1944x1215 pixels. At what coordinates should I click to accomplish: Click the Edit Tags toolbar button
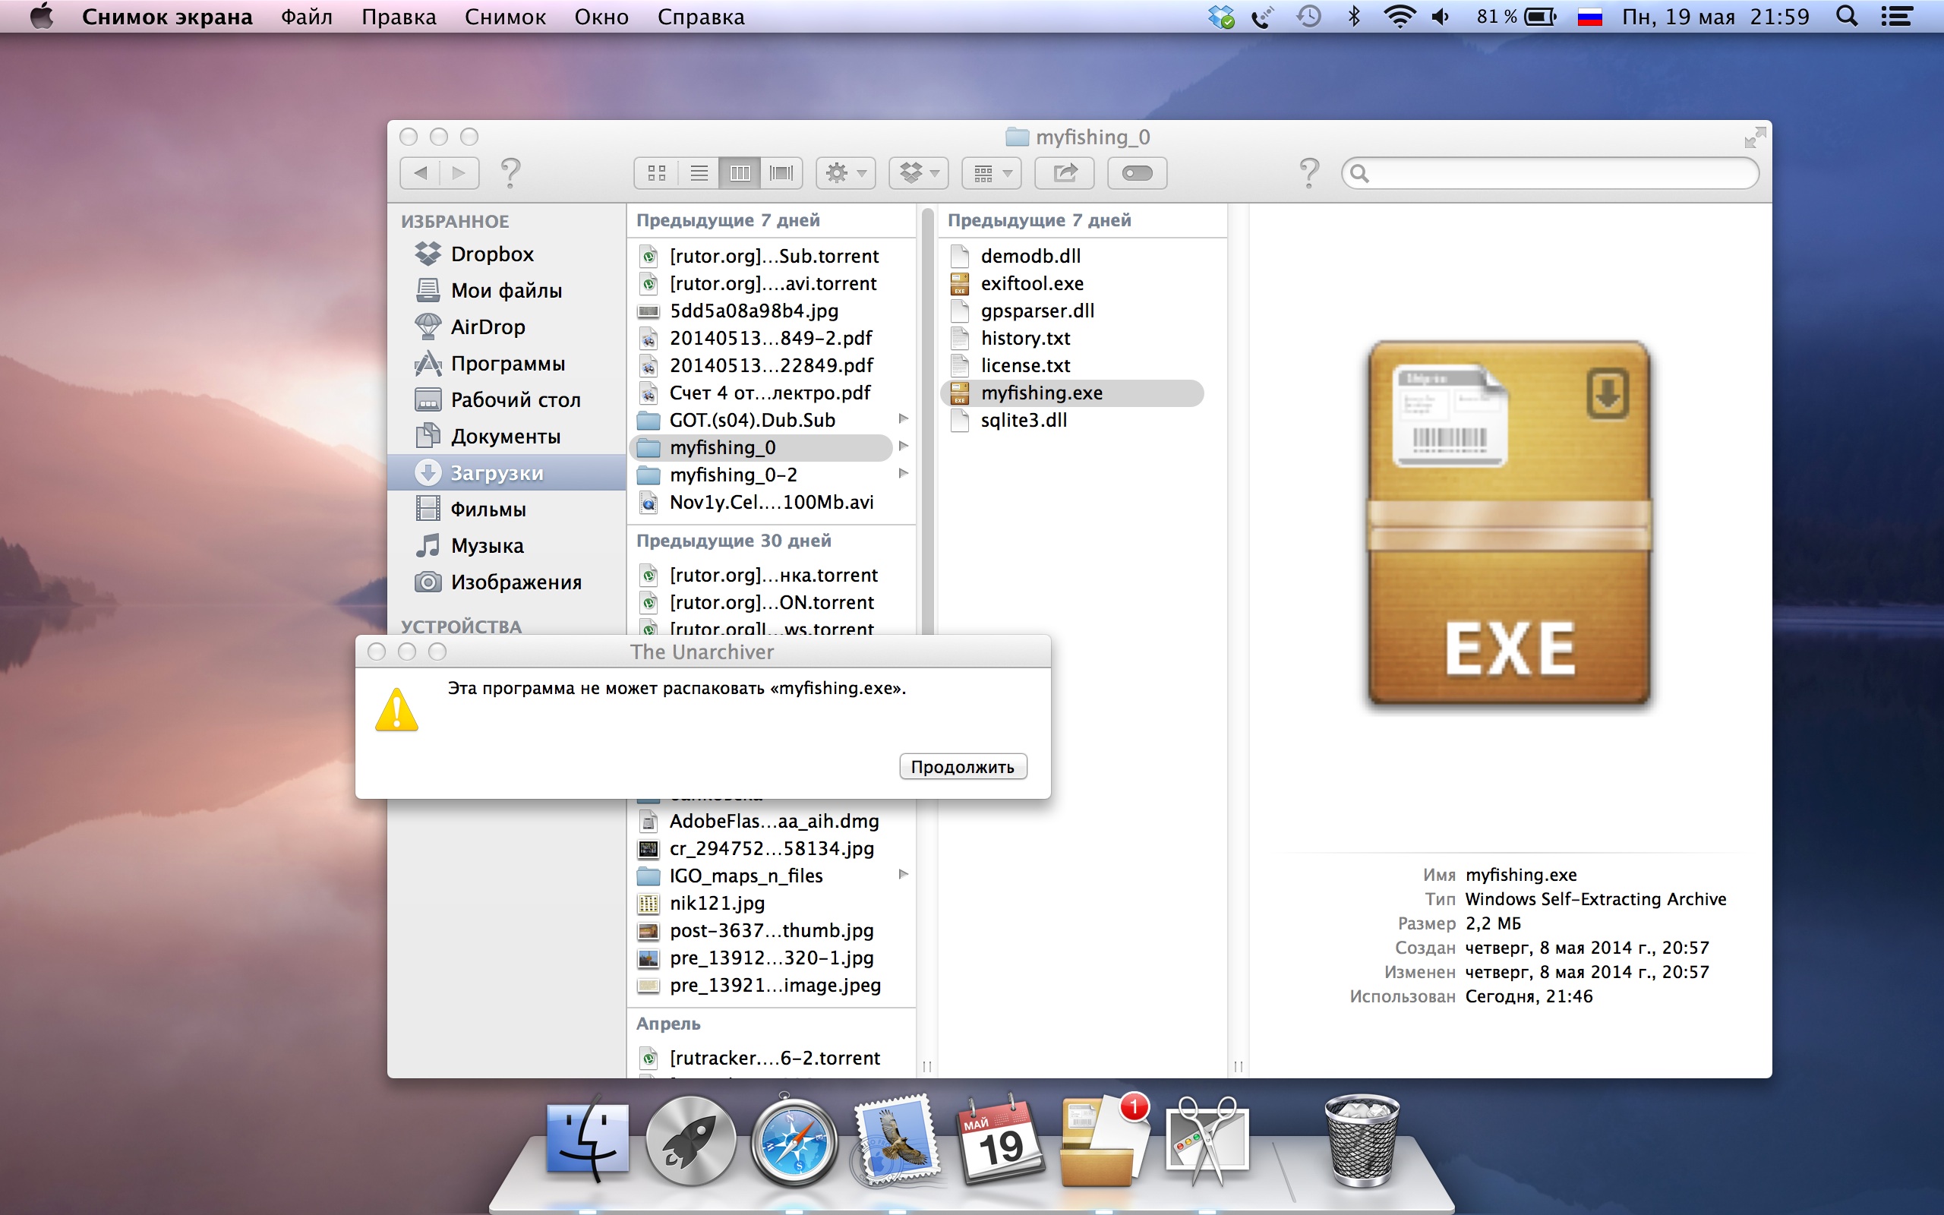click(1137, 173)
